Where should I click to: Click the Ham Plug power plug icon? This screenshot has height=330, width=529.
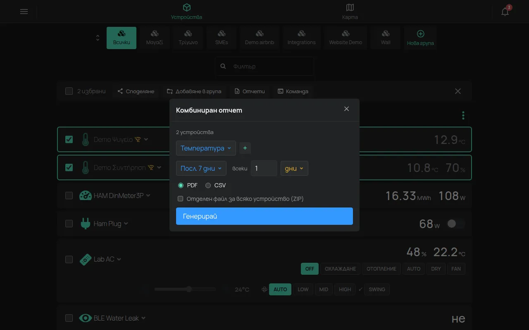coord(85,224)
